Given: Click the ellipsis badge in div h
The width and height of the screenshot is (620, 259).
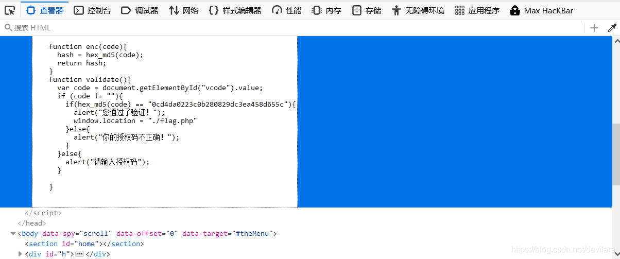Looking at the screenshot, I should coord(79,254).
